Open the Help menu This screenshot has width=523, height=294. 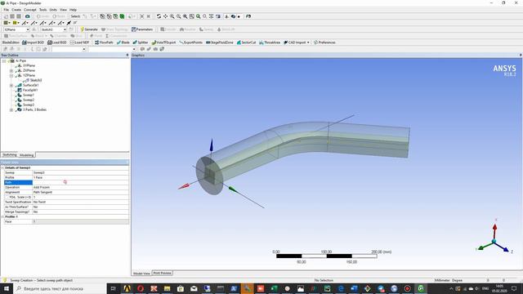[x=73, y=10]
